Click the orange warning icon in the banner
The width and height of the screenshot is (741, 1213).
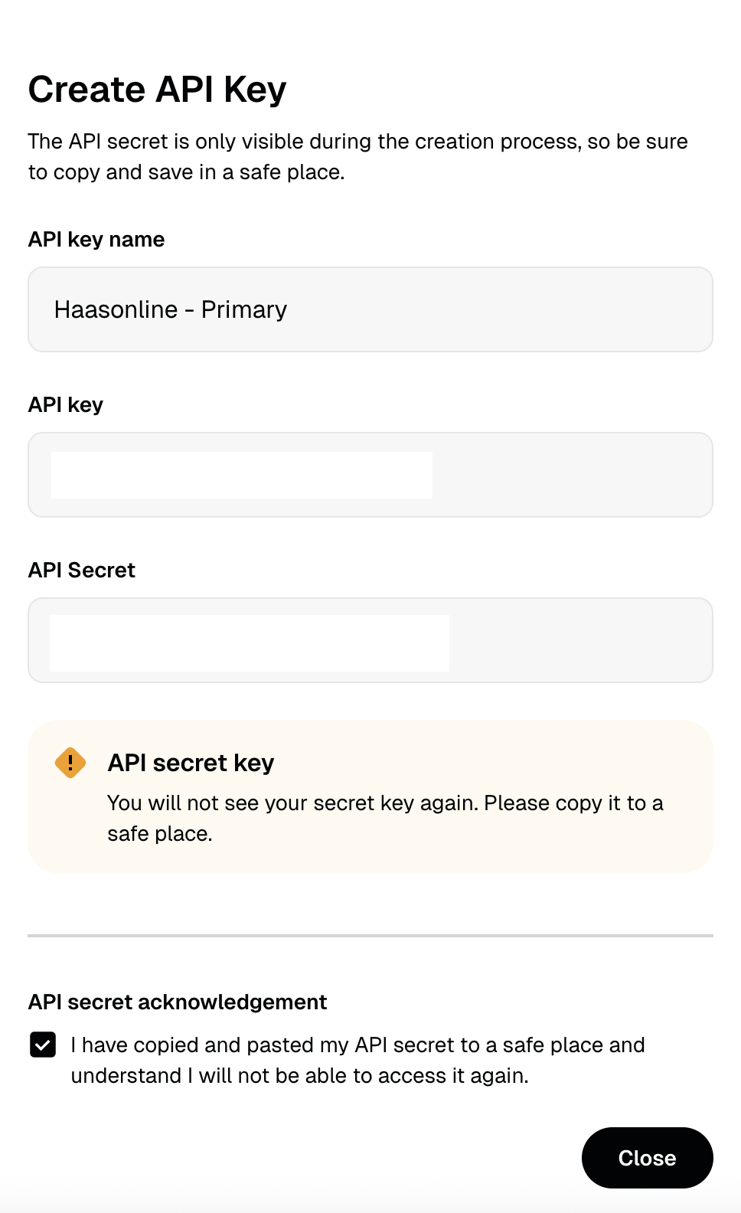point(70,763)
